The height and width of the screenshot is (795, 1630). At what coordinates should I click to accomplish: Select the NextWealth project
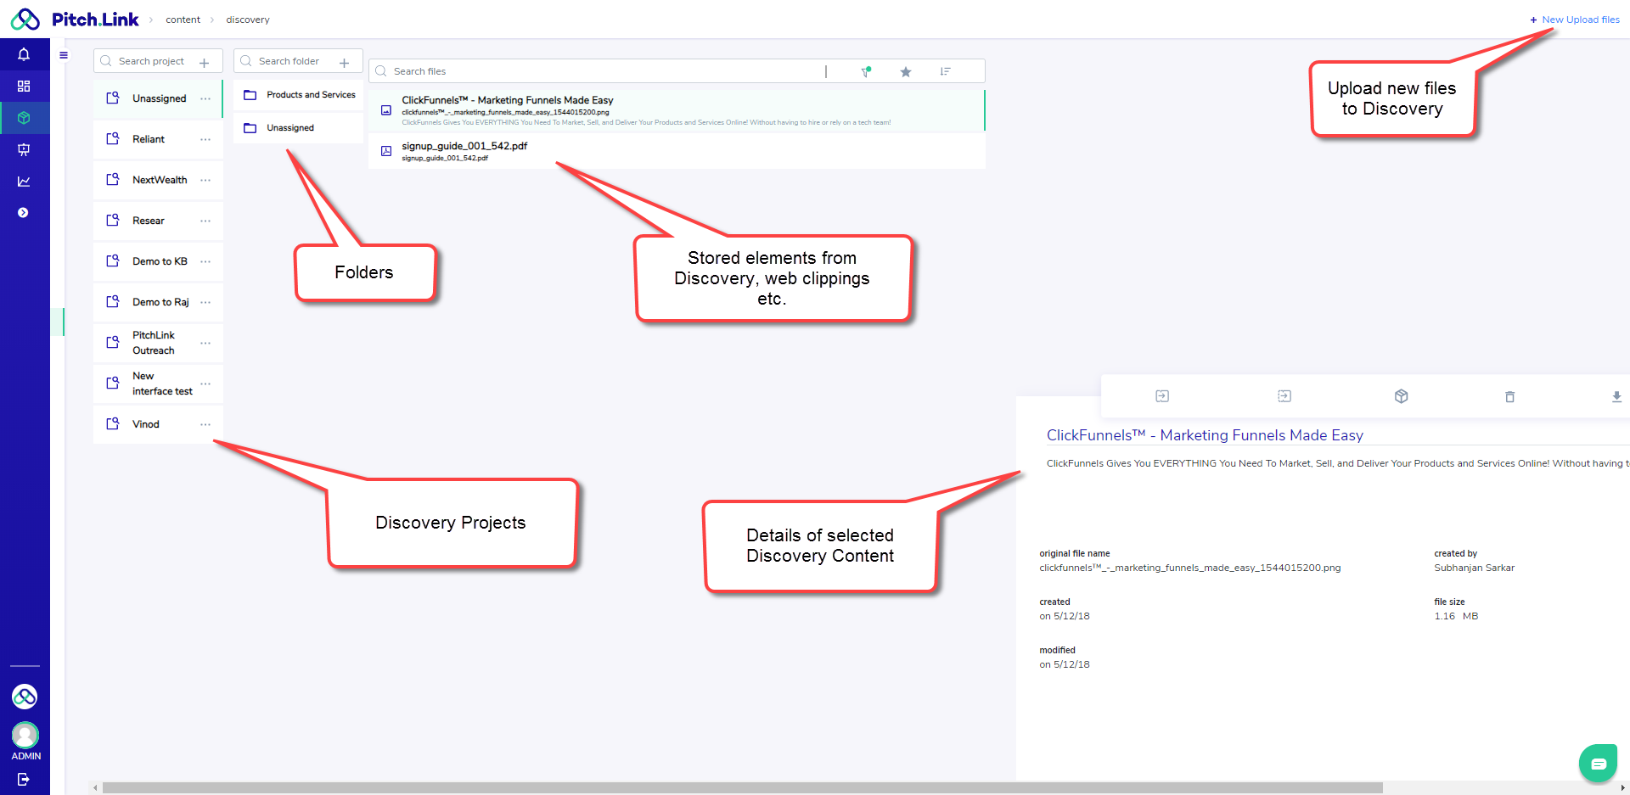[160, 180]
